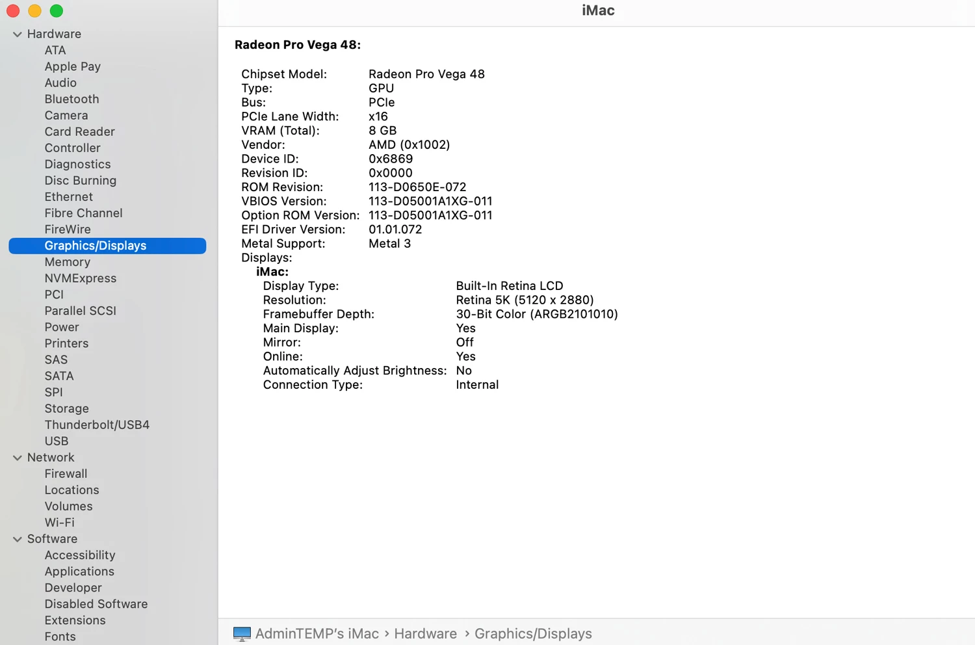The height and width of the screenshot is (645, 975).
Task: Open Locations under Network
Action: tap(72, 490)
